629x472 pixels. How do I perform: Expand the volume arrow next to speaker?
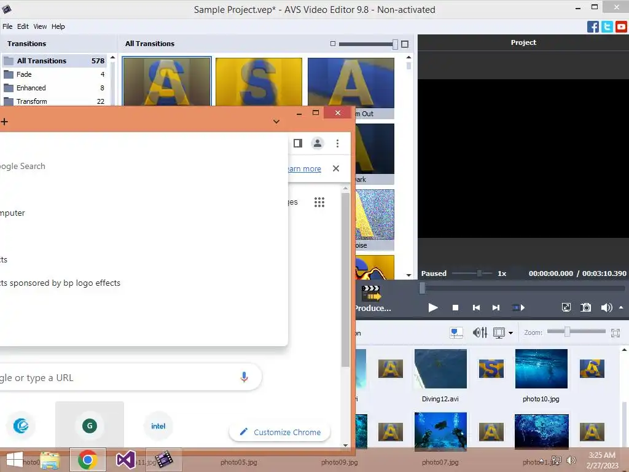click(x=621, y=307)
